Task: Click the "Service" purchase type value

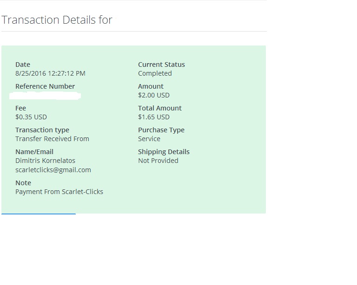Action: (149, 139)
